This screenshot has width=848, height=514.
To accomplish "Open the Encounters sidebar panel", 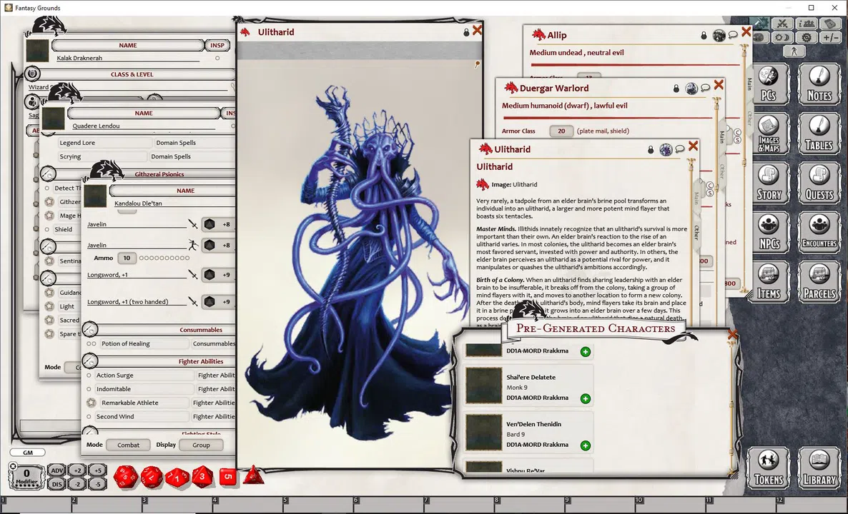I will (819, 233).
